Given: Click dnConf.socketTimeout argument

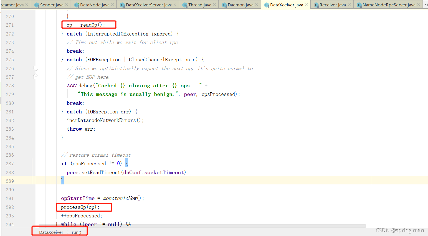Looking at the screenshot, I should pyautogui.click(x=154, y=172).
